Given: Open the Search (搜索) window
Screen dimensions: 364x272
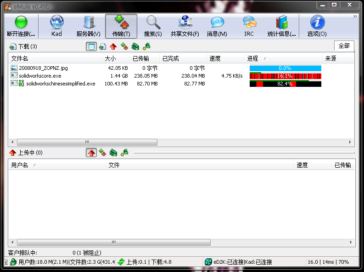Looking at the screenshot, I should tap(153, 26).
